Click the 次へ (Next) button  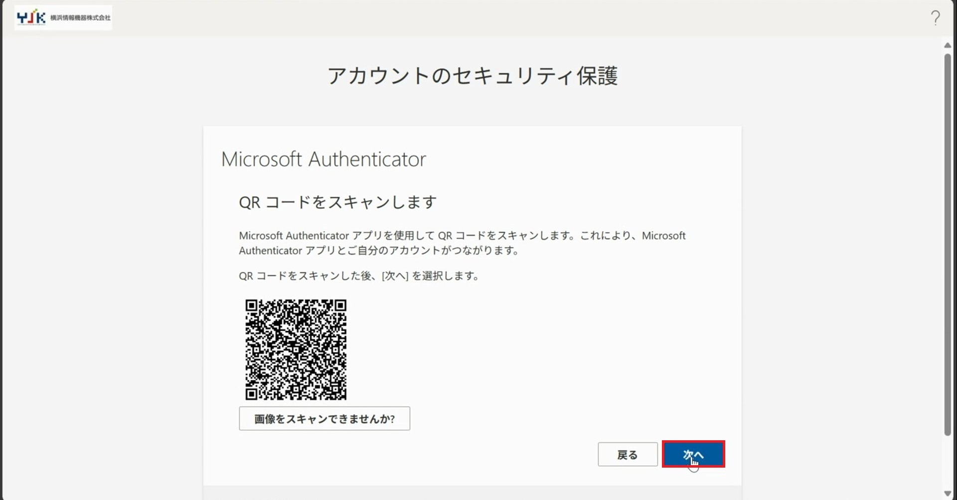coord(693,454)
